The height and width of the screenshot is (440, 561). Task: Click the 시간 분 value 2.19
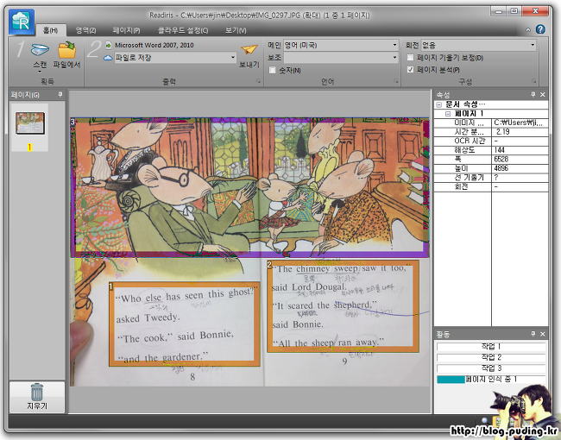coord(502,132)
